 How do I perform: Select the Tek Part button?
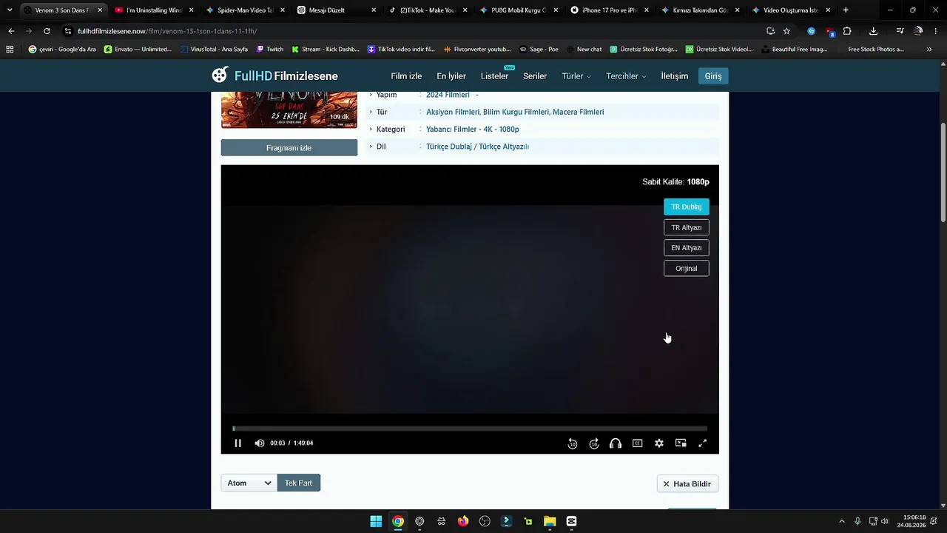(x=299, y=483)
